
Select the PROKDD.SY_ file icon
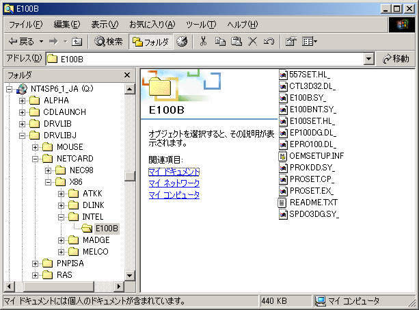click(x=283, y=168)
